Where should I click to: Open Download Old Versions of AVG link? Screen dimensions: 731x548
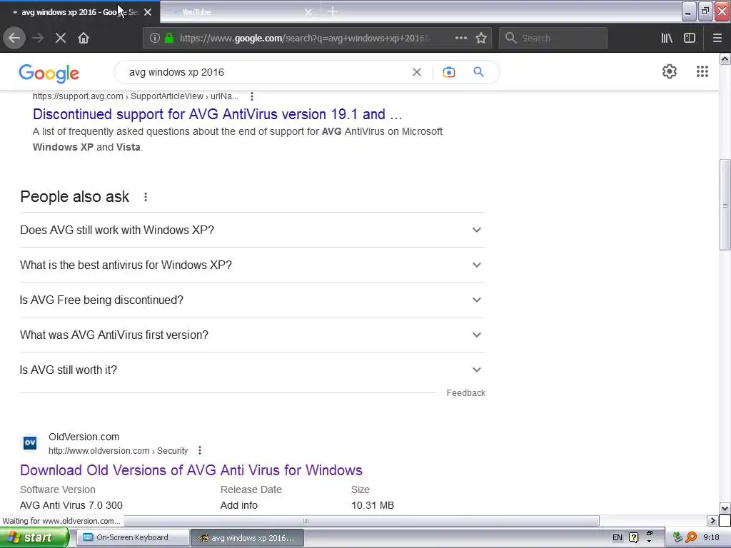click(x=191, y=470)
